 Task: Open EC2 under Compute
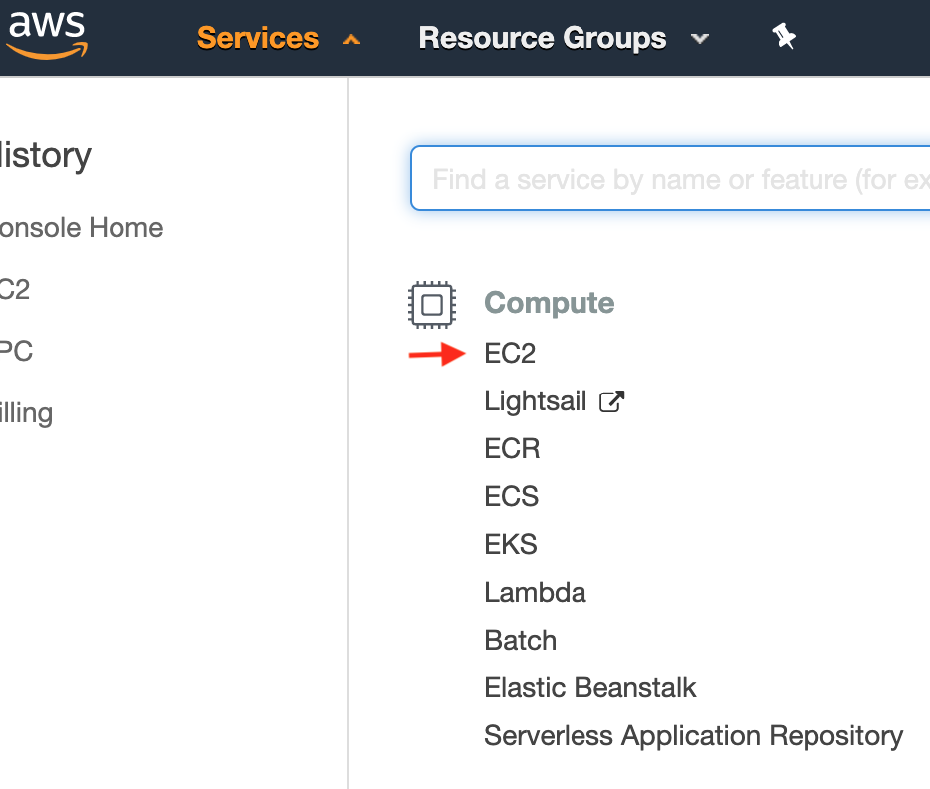[x=510, y=354]
